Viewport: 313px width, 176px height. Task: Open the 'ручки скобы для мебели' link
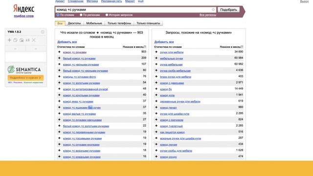point(176,151)
